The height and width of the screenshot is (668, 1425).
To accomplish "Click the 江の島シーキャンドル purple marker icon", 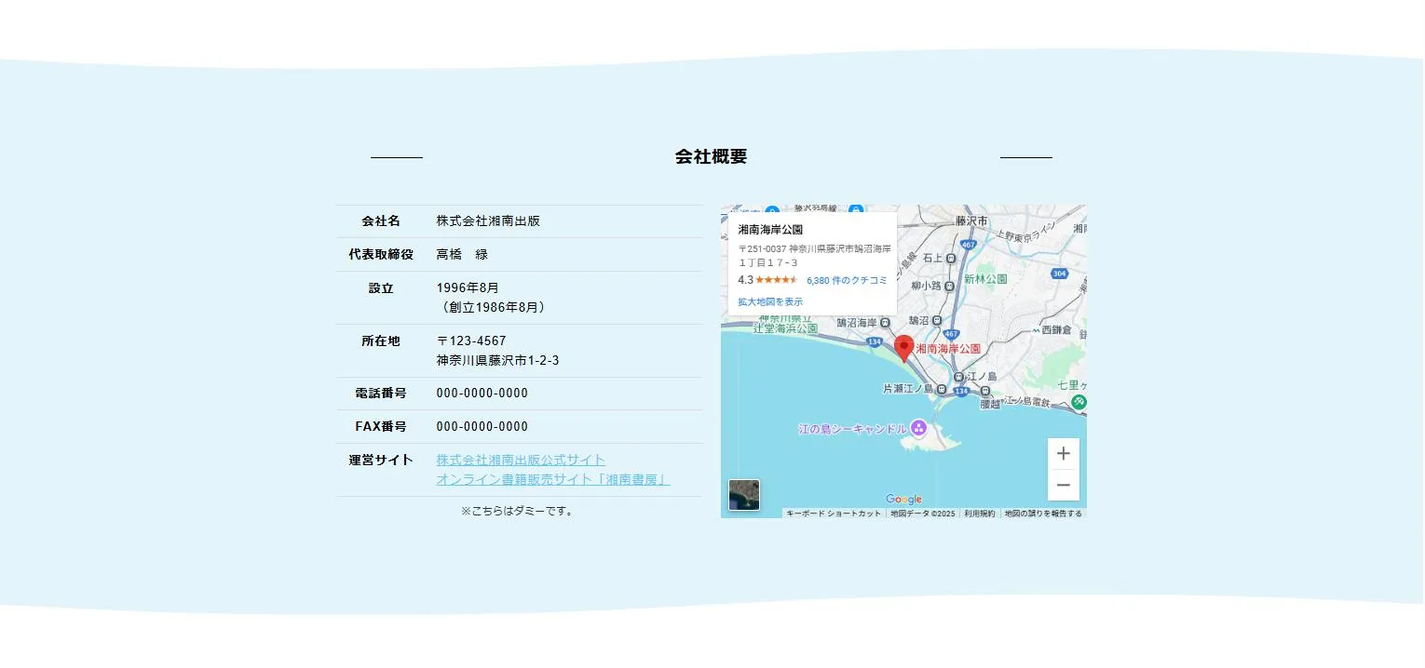I will [918, 428].
